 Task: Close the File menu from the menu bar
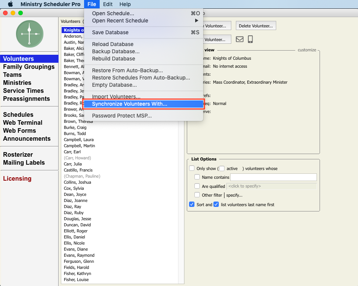[x=92, y=4]
